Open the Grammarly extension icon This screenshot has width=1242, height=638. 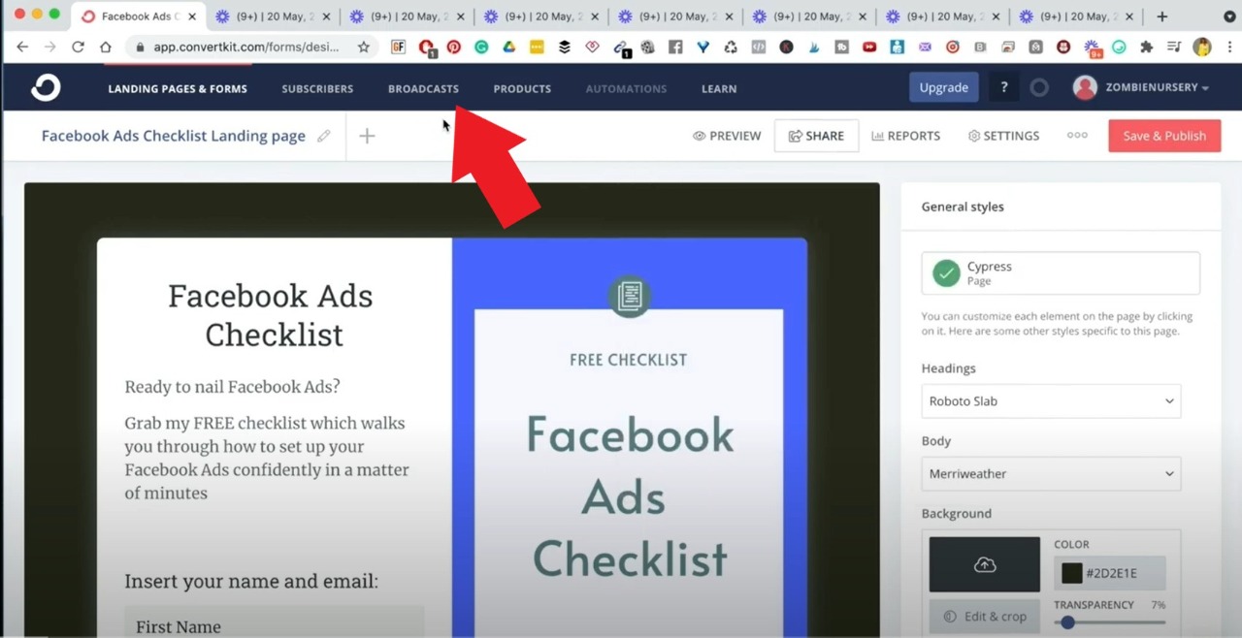[481, 47]
